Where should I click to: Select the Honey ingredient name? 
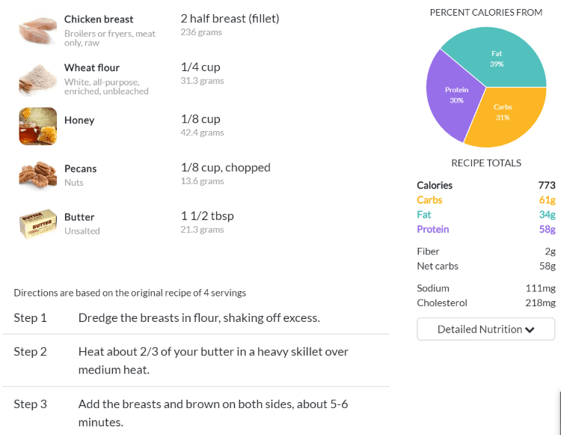(x=79, y=121)
